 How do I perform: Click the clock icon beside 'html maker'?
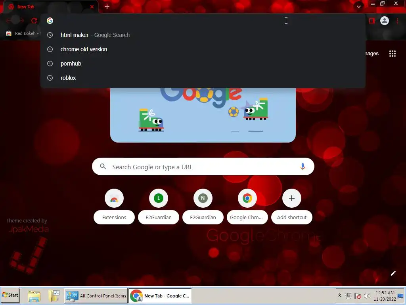[x=50, y=35]
